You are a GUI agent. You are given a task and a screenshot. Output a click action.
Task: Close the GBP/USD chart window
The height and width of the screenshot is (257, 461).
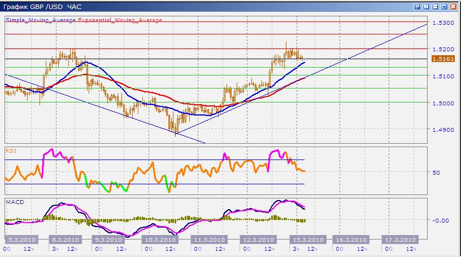(453, 6)
